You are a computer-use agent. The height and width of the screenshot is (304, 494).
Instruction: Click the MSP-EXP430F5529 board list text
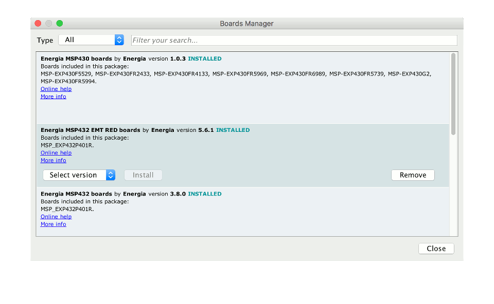point(66,74)
